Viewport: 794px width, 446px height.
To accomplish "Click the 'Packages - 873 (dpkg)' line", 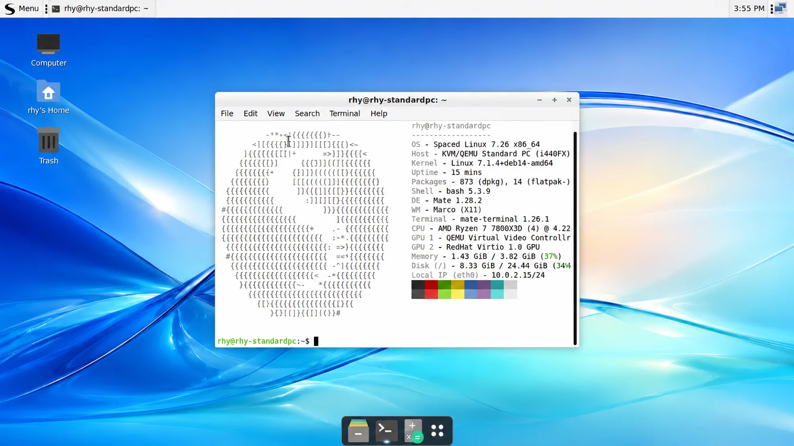I will pyautogui.click(x=491, y=182).
